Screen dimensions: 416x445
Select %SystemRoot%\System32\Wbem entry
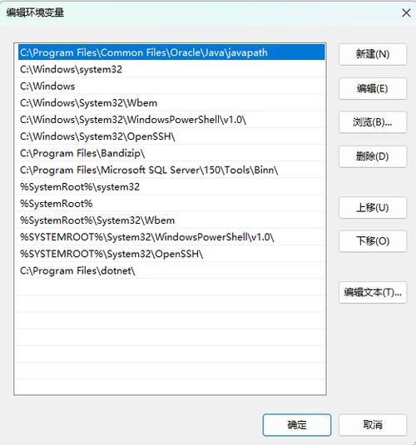tap(171, 220)
